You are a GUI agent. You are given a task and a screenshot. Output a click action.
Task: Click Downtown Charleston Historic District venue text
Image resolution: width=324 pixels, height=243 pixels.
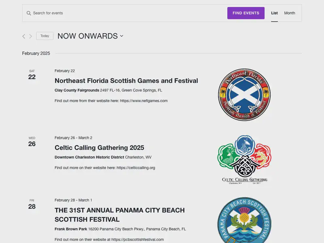coord(89,157)
